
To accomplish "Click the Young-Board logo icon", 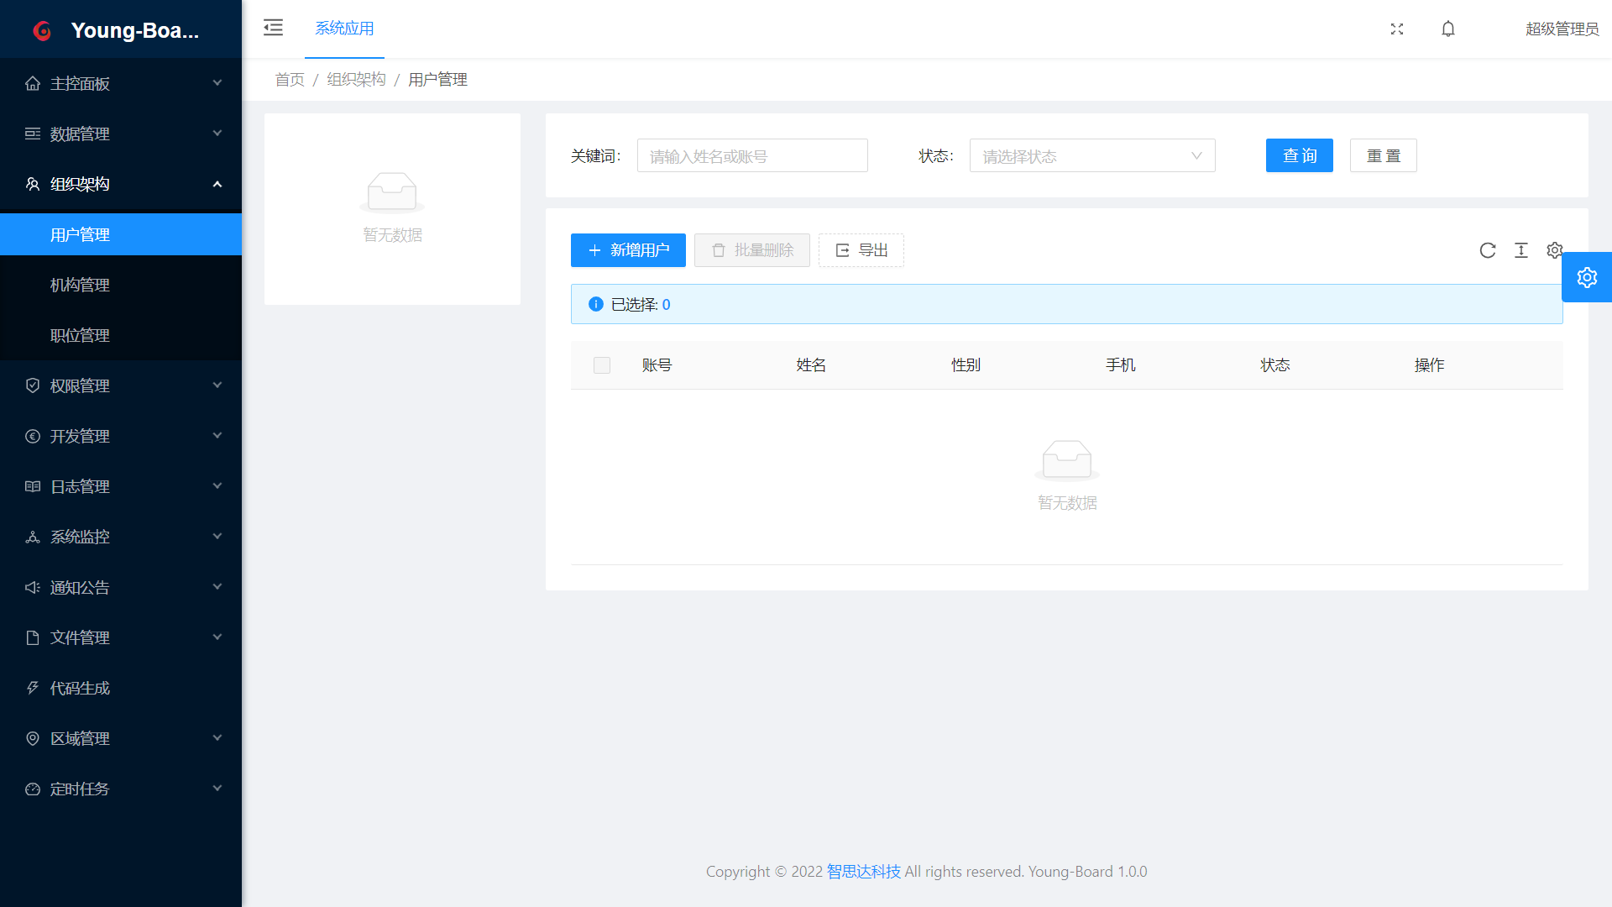I will pos(42,31).
